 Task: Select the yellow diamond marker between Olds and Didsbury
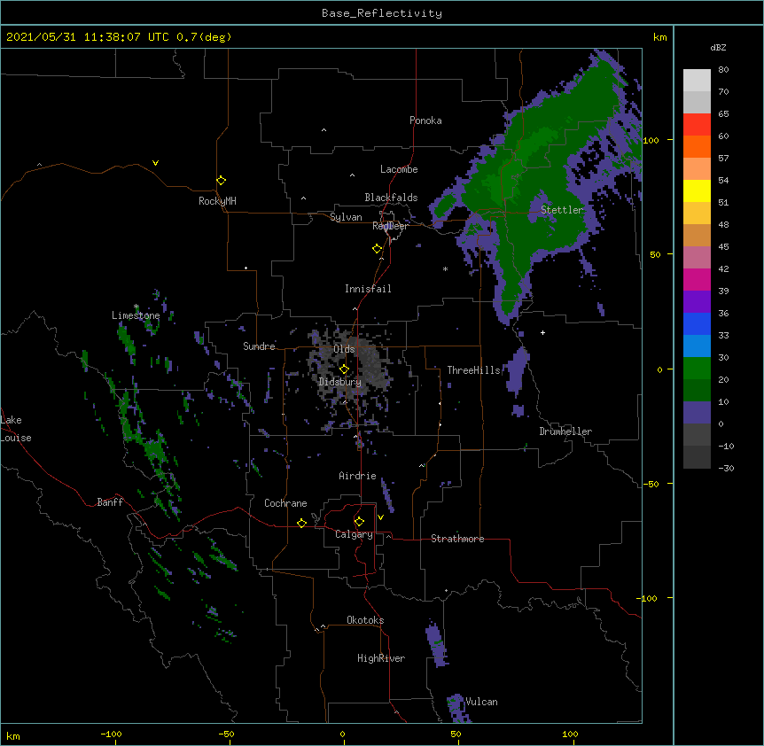click(x=344, y=369)
